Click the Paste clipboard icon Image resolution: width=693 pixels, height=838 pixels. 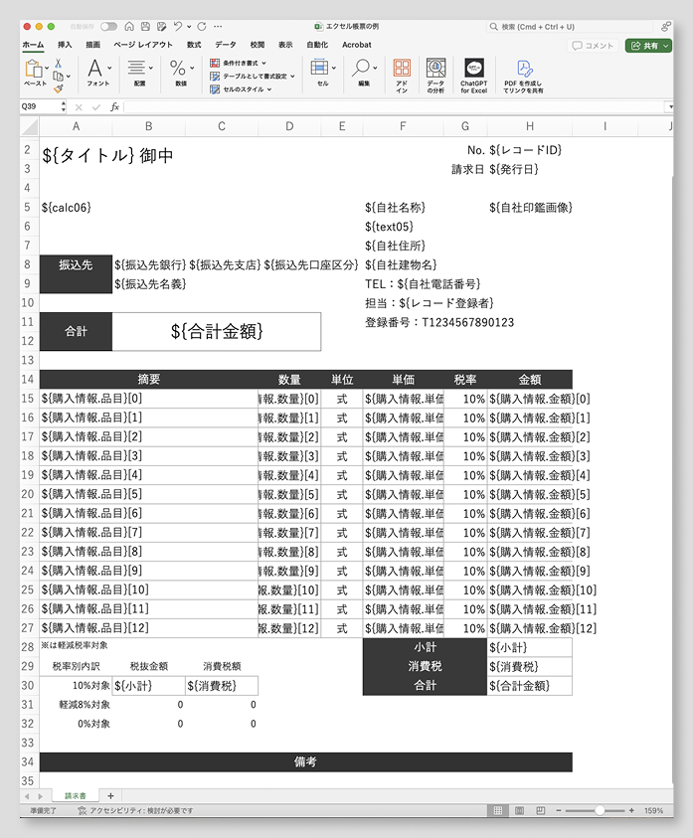33,69
